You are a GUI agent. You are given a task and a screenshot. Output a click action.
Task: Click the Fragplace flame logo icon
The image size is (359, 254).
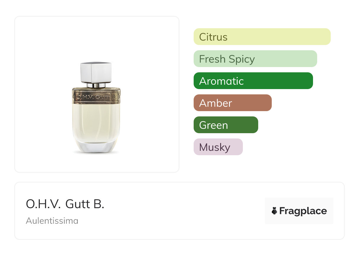tap(274, 211)
